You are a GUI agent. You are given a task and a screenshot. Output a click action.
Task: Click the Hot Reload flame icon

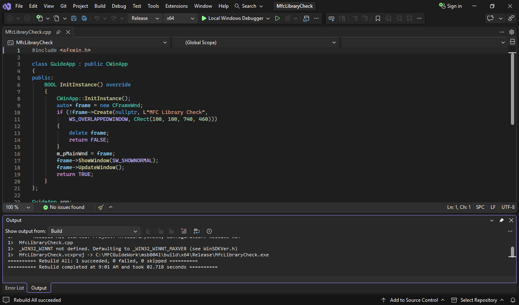point(287,18)
